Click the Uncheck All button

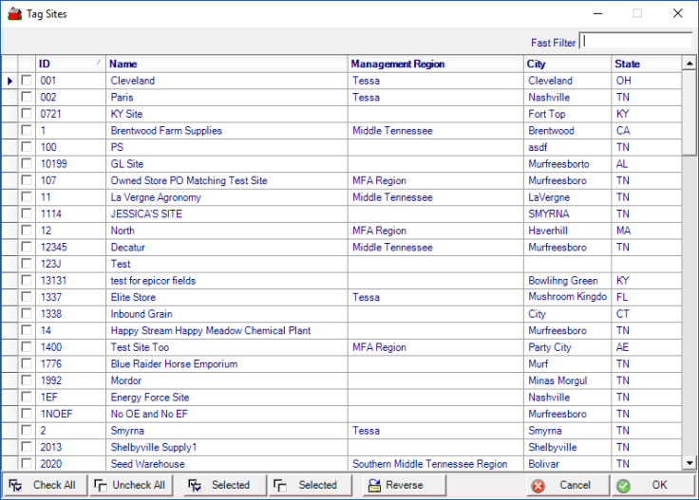coord(131,485)
